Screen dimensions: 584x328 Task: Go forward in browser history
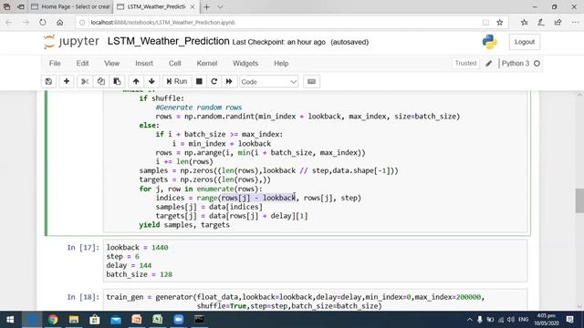point(26,22)
